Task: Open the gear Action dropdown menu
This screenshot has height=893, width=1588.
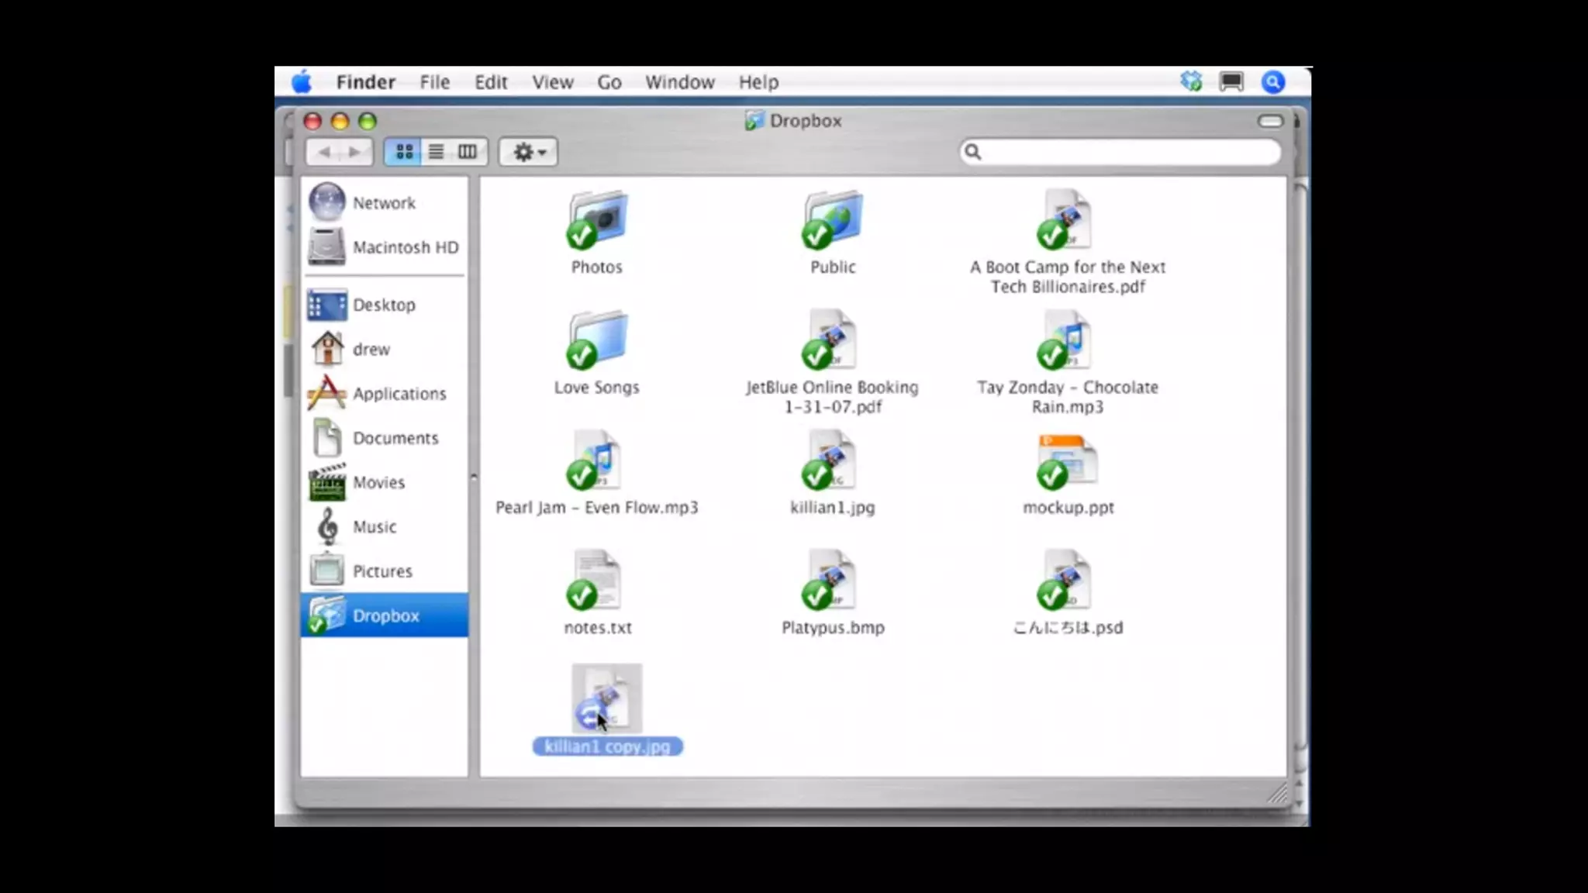Action: 529,152
